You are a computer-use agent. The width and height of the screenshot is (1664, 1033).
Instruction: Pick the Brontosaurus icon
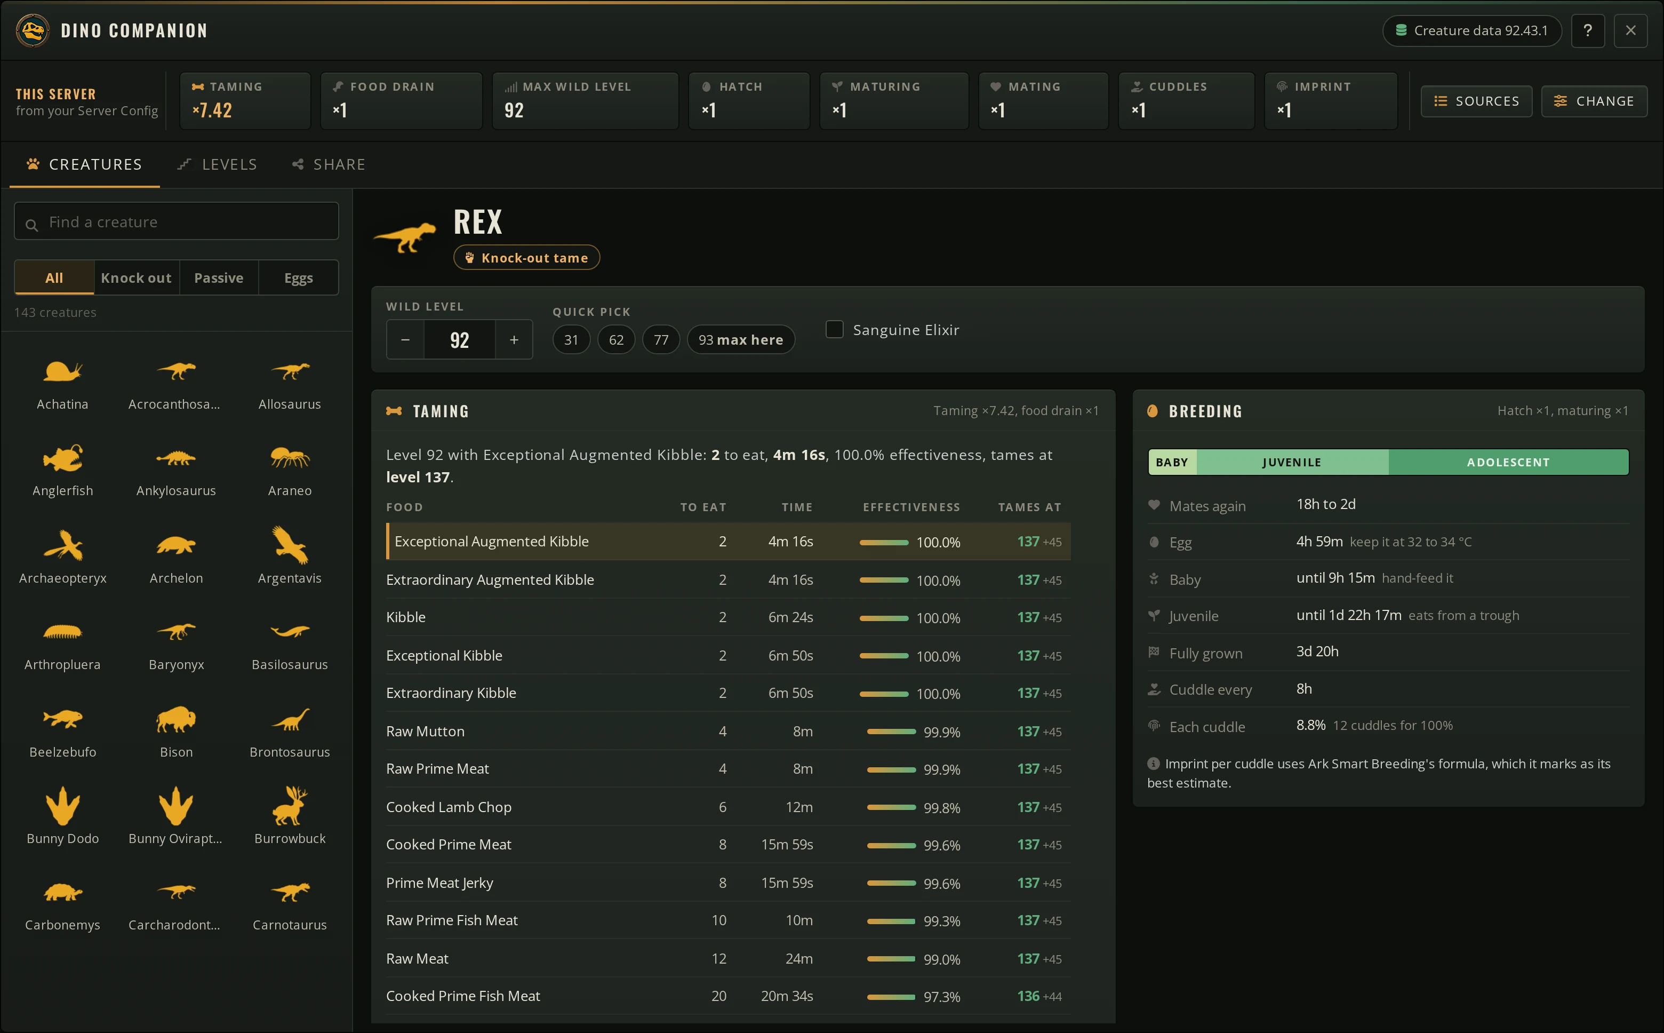(290, 719)
